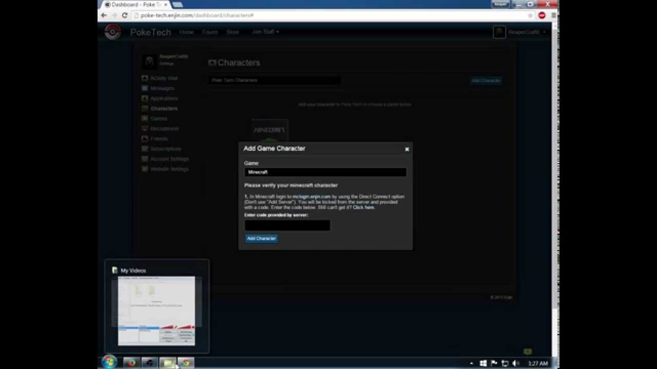Close the Add Game Character dialog
Screen dimensions: 657x369
click(x=407, y=149)
